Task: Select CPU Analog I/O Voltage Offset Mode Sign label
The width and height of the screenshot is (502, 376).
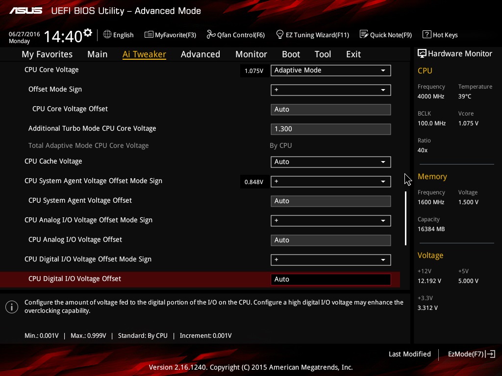Action: click(x=88, y=220)
